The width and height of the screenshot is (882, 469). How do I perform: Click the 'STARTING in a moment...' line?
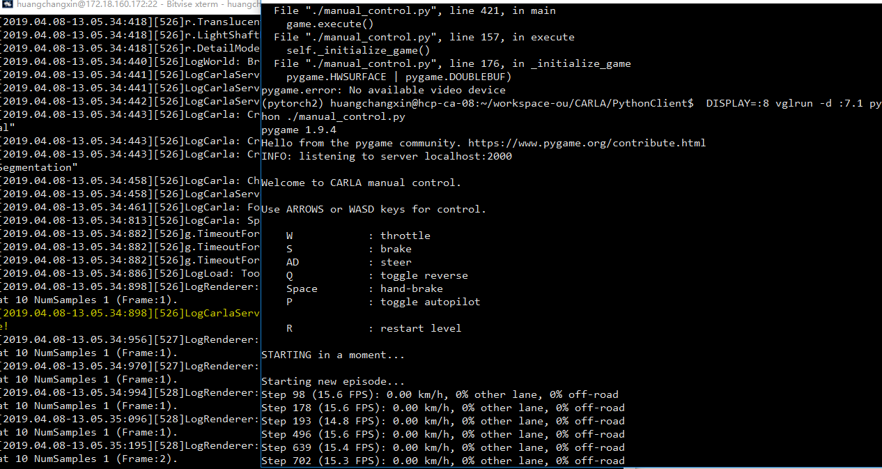click(x=332, y=355)
